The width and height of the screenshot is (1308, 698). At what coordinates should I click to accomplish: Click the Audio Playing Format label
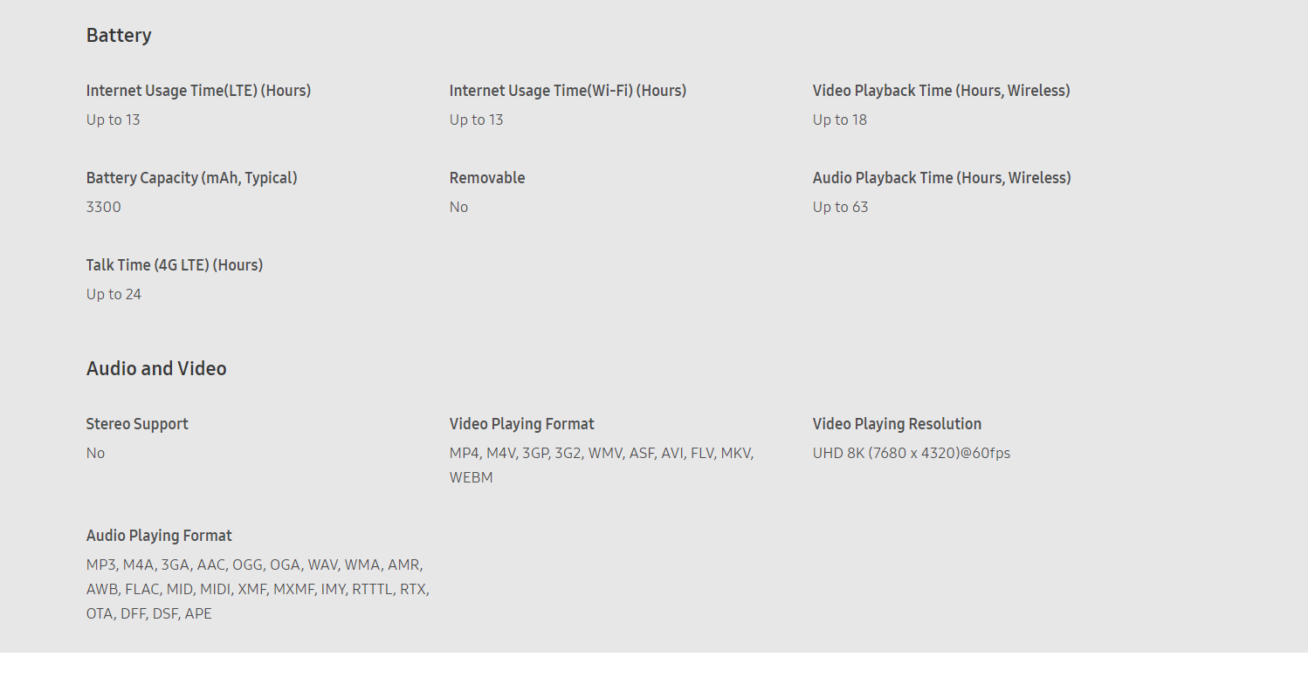(159, 536)
